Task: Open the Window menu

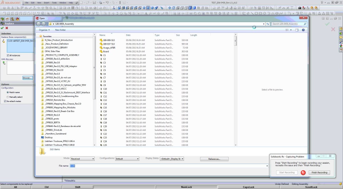Action: click(63, 2)
